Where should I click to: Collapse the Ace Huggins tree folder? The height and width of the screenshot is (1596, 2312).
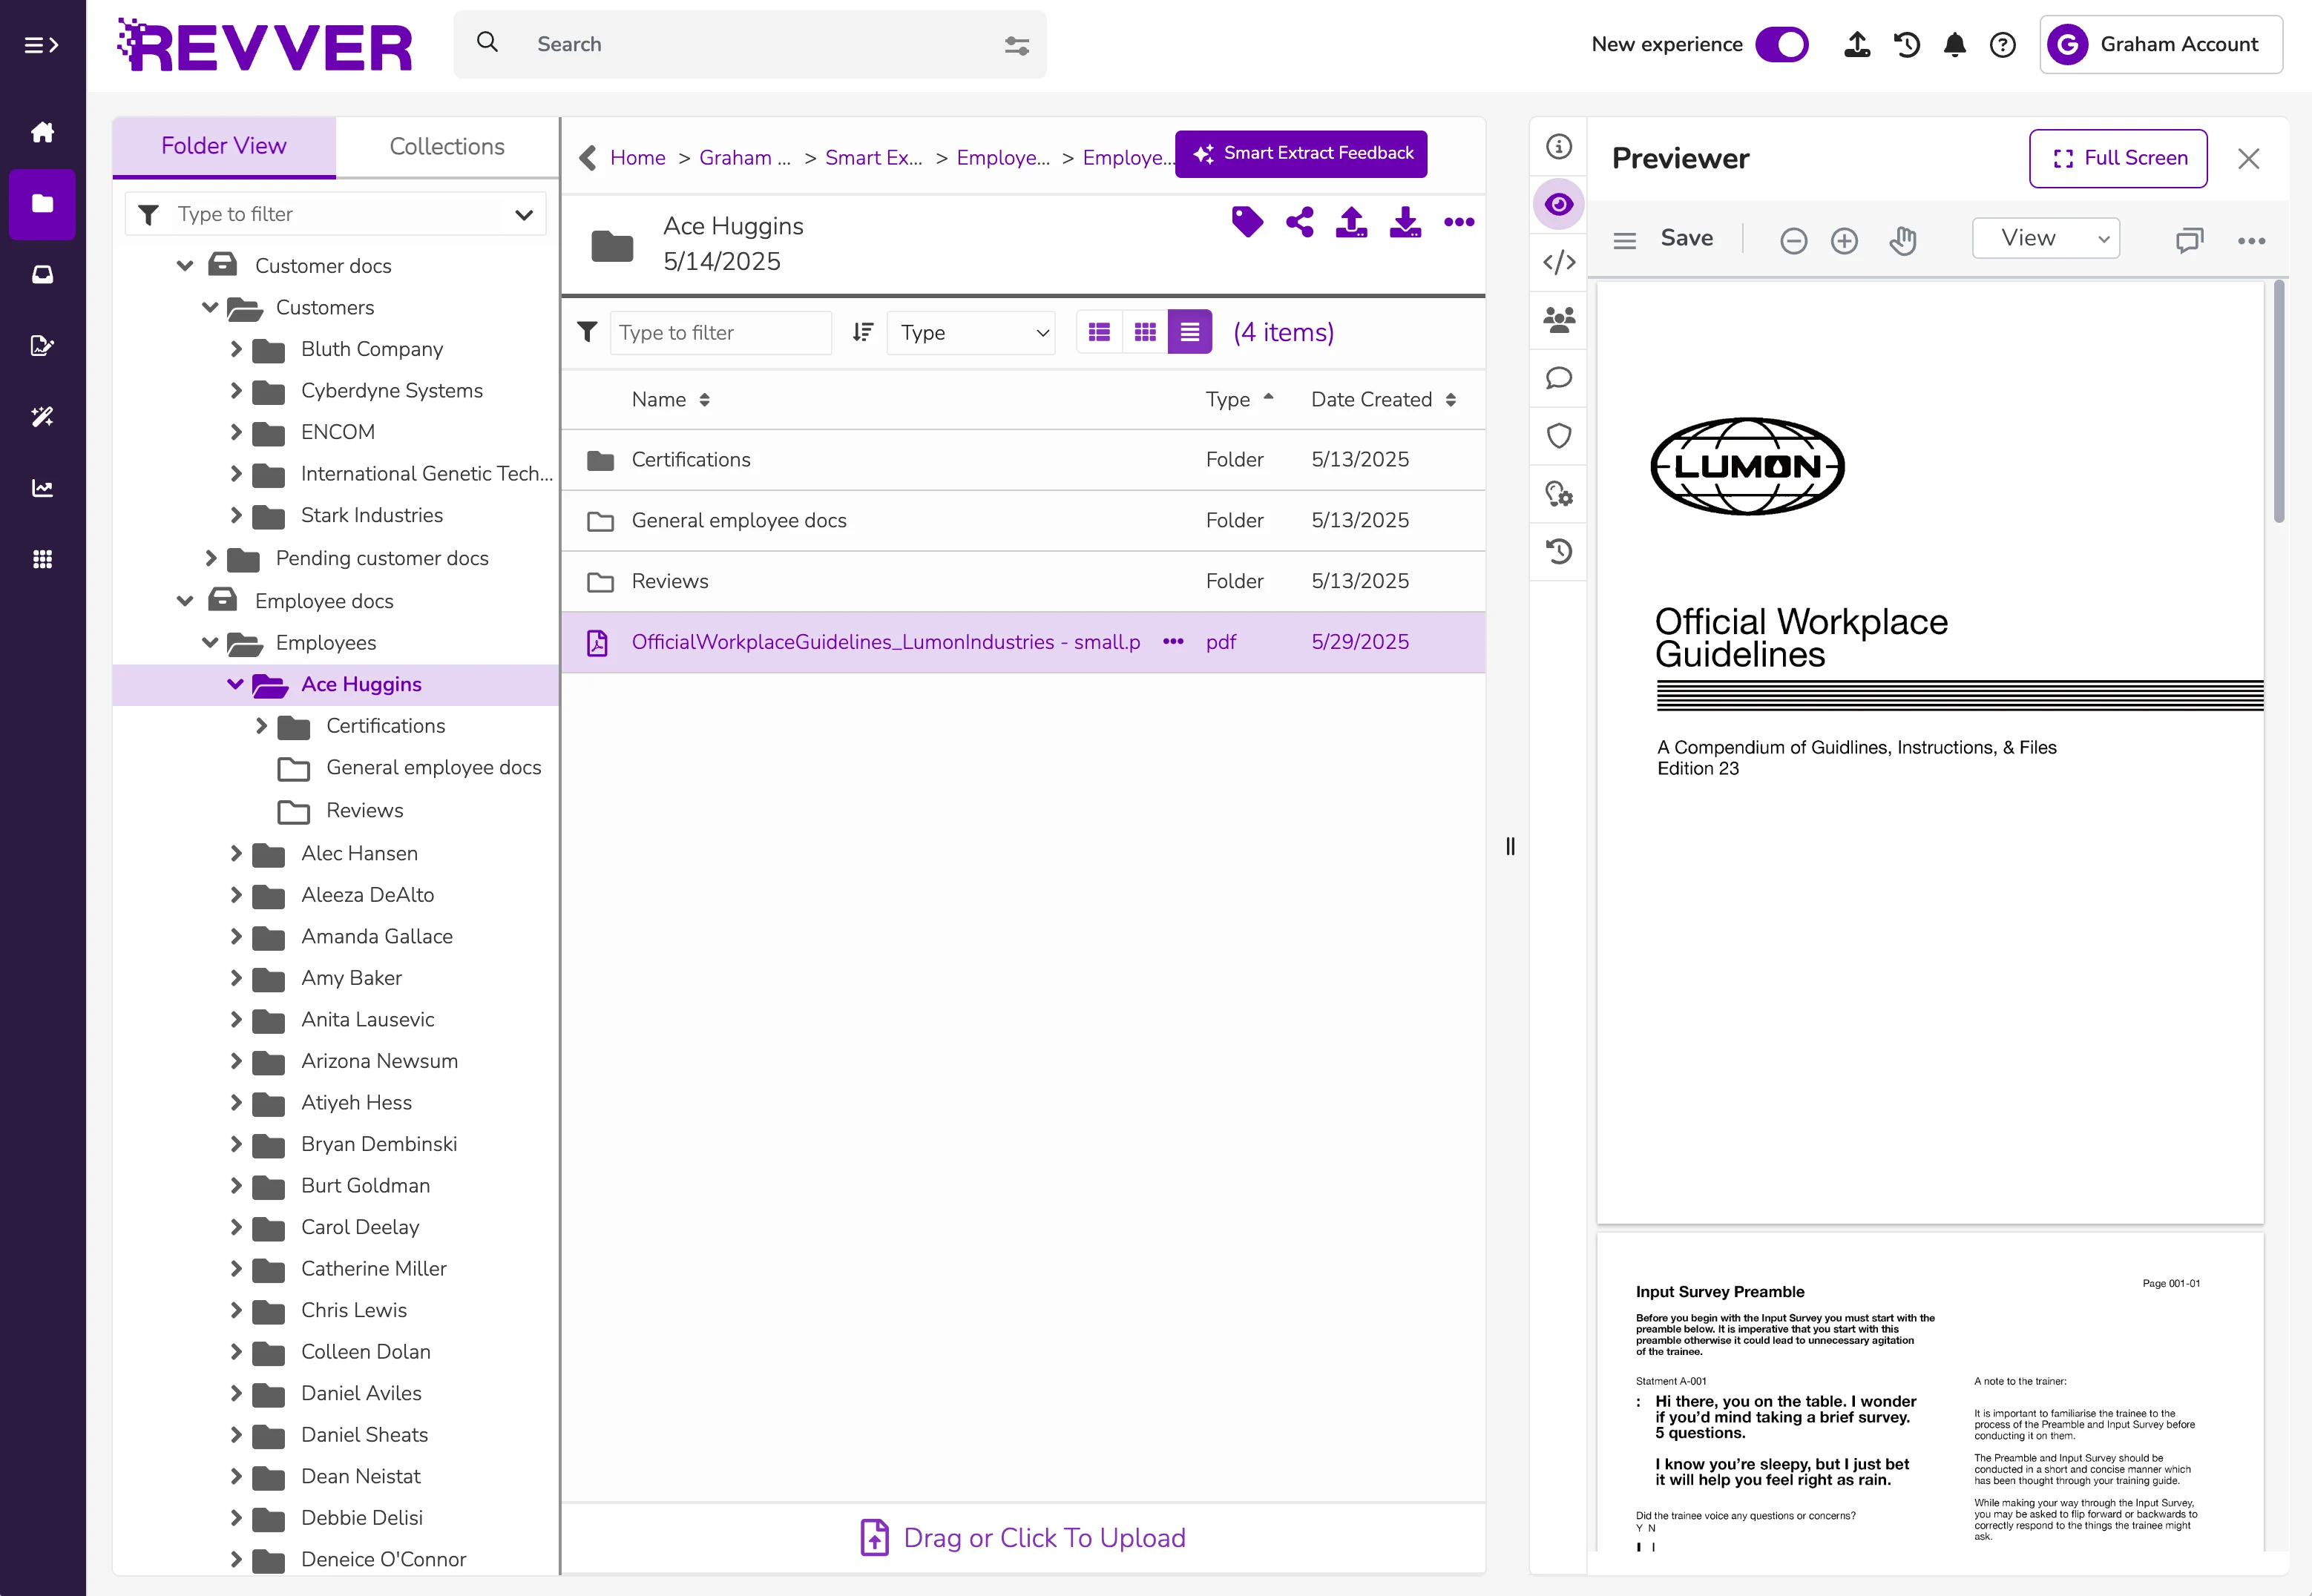click(x=235, y=684)
